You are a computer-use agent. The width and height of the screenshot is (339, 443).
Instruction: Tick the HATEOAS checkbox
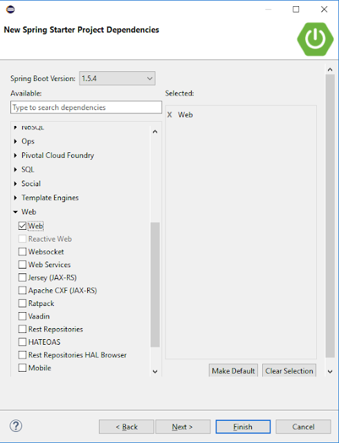click(22, 342)
